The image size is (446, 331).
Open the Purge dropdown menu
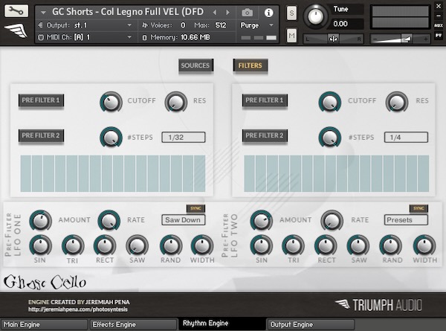[257, 25]
